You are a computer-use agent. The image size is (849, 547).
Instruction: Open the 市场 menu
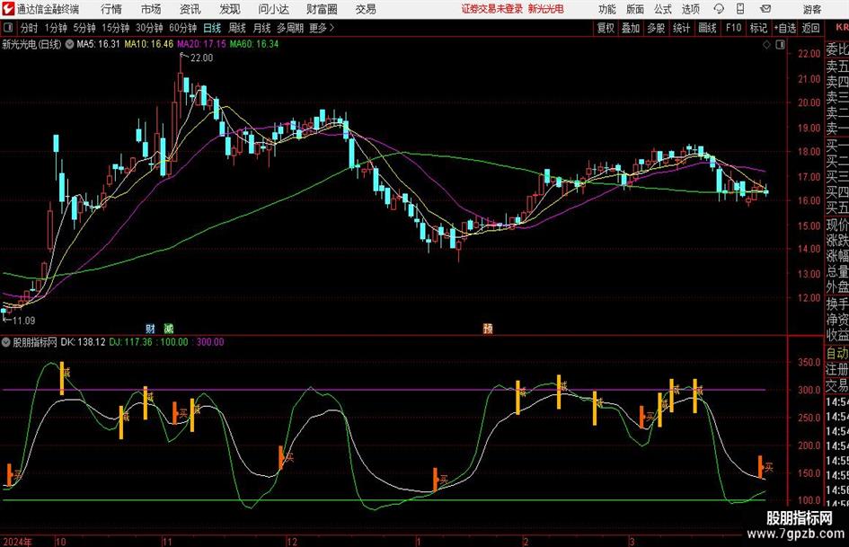click(x=151, y=9)
